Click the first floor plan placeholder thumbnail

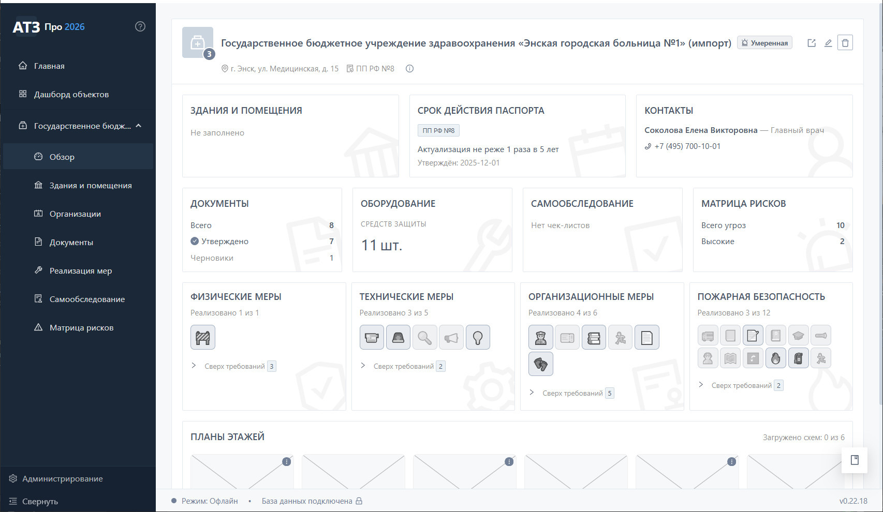pos(242,472)
